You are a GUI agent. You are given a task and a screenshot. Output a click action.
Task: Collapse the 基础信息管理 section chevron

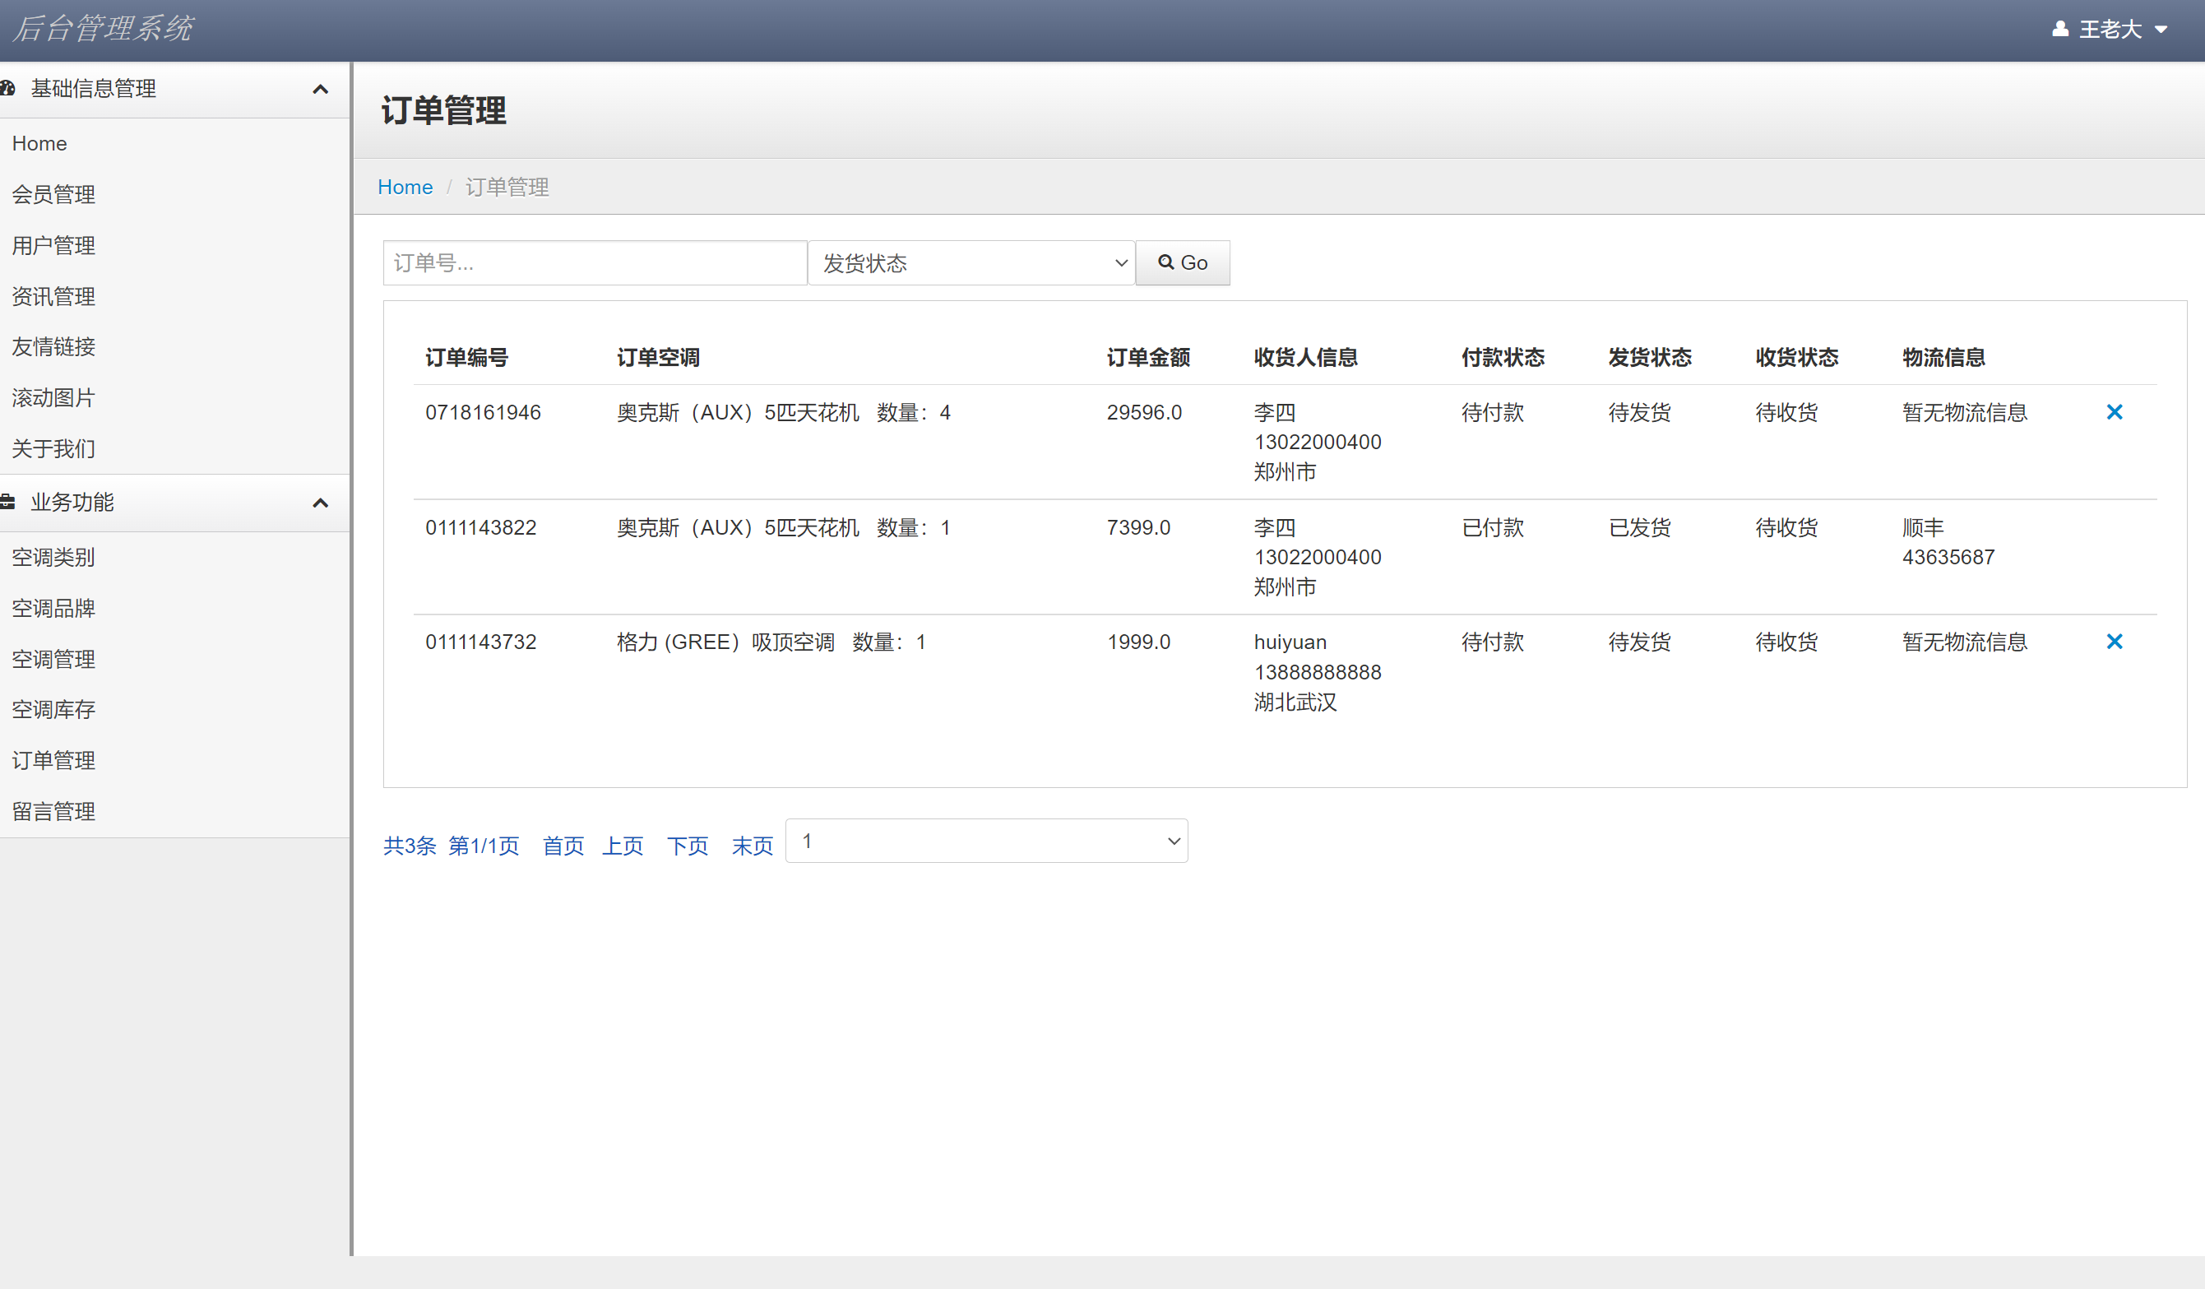click(x=320, y=88)
